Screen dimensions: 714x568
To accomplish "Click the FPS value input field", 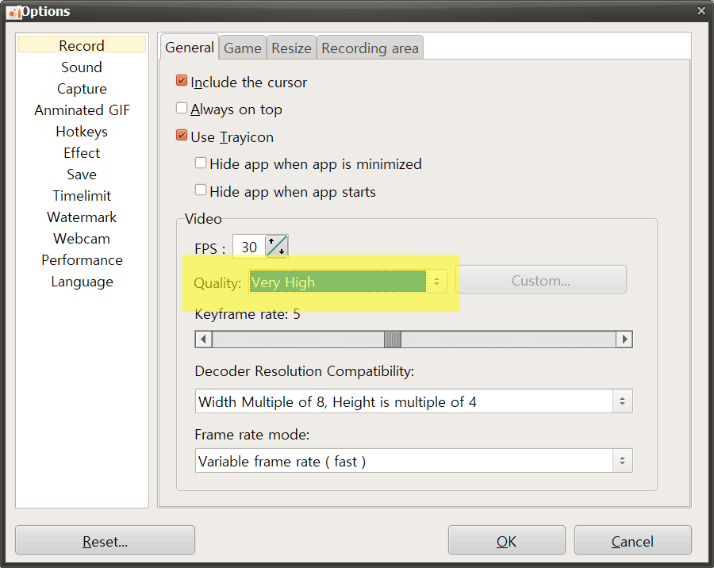I will point(248,247).
